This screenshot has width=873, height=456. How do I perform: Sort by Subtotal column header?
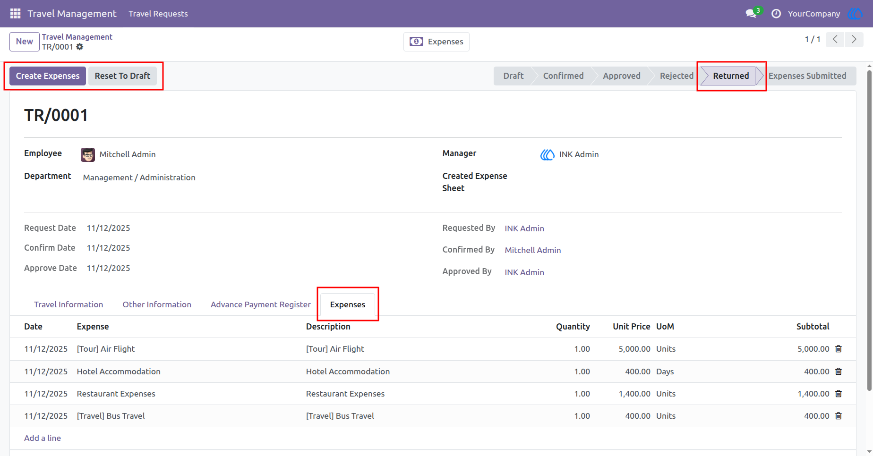[813, 327]
